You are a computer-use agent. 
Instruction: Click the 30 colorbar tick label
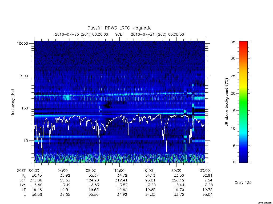233,58
